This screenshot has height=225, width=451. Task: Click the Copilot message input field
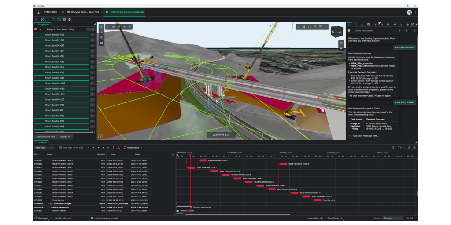(379, 136)
